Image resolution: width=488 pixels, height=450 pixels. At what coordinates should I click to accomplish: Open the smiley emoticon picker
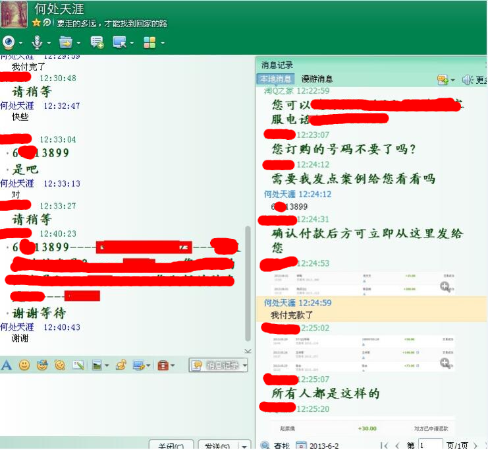click(x=24, y=365)
